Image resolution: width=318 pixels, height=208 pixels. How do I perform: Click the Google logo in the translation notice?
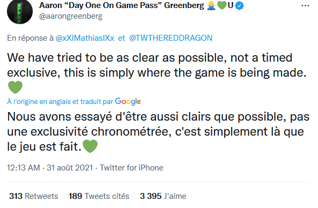(x=128, y=101)
